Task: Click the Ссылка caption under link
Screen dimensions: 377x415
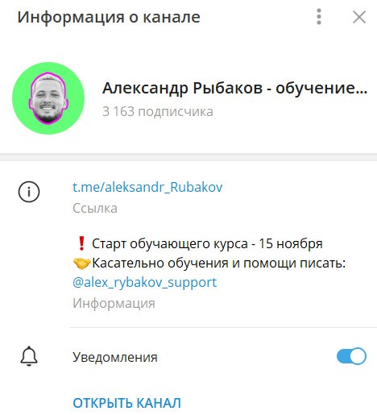Action: tap(95, 209)
